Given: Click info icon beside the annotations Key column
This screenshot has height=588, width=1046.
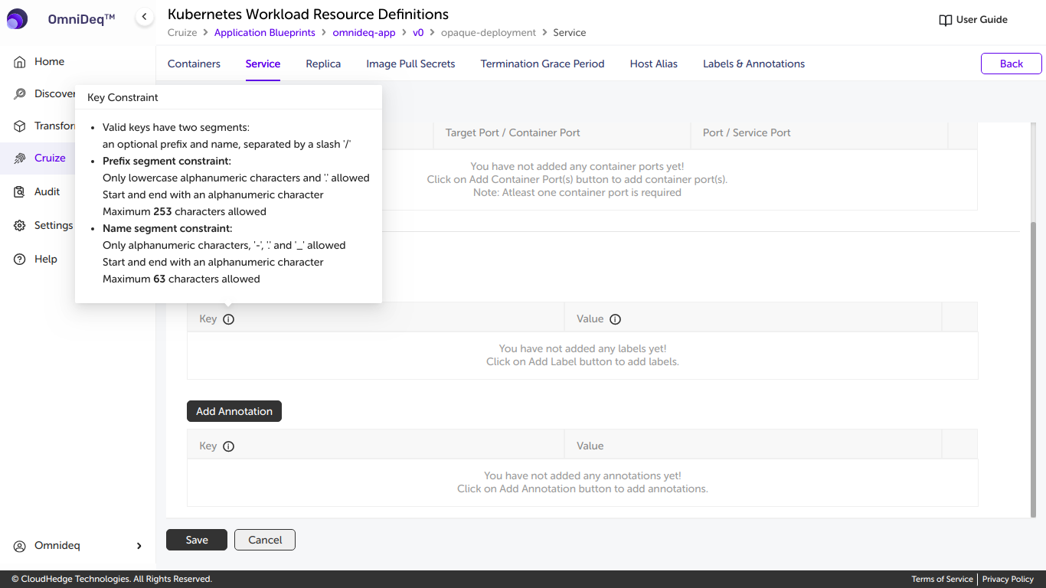Looking at the screenshot, I should coord(228,446).
